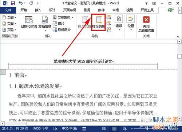The image size is (182, 132).
Task: Open the File (文件) tab
Action: (x=8, y=10)
